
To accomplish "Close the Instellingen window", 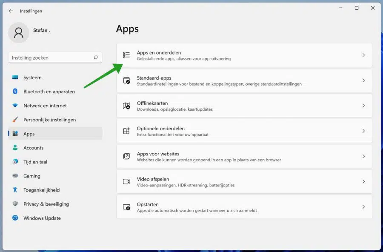I will (373, 8).
